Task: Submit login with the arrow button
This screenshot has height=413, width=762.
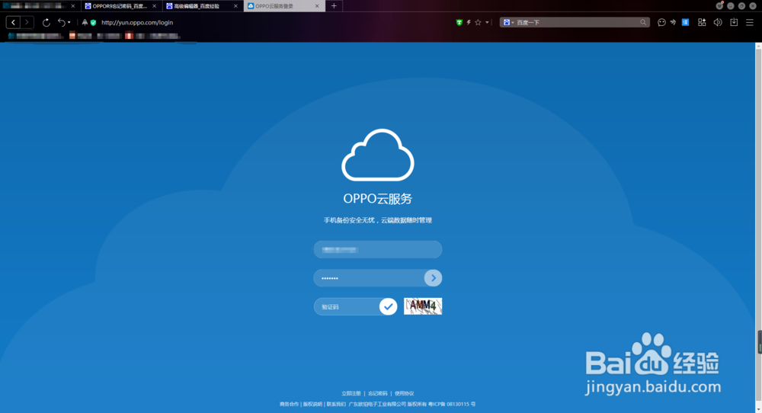Action: (x=433, y=278)
